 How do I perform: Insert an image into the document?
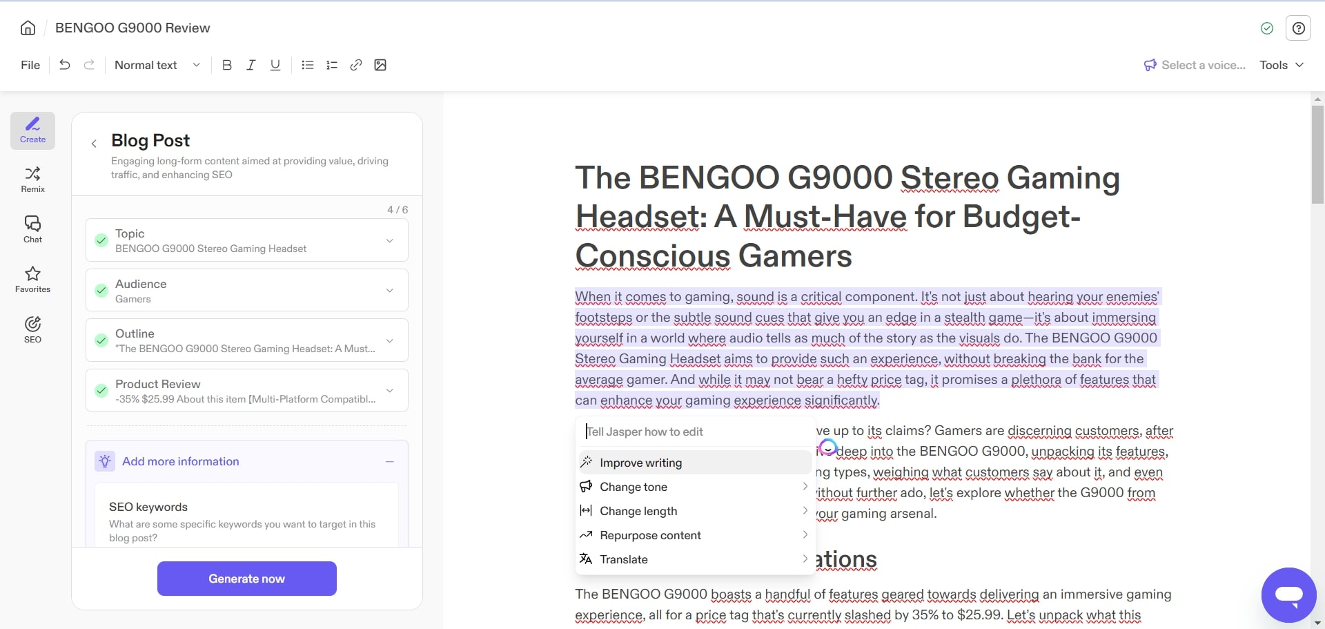[x=380, y=64]
